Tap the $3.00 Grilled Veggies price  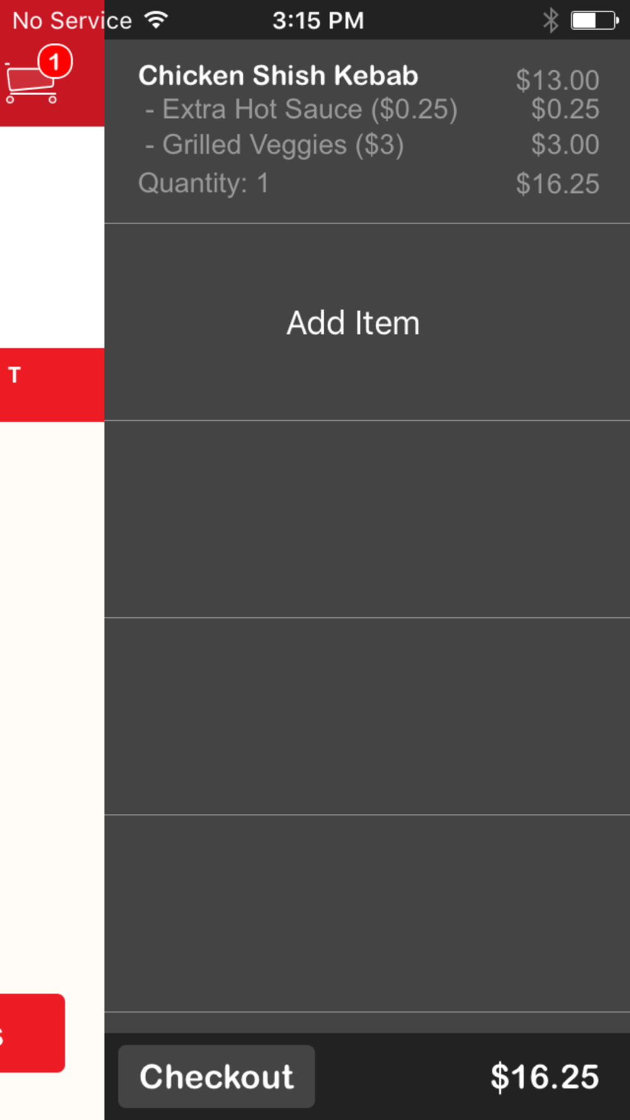click(x=564, y=144)
